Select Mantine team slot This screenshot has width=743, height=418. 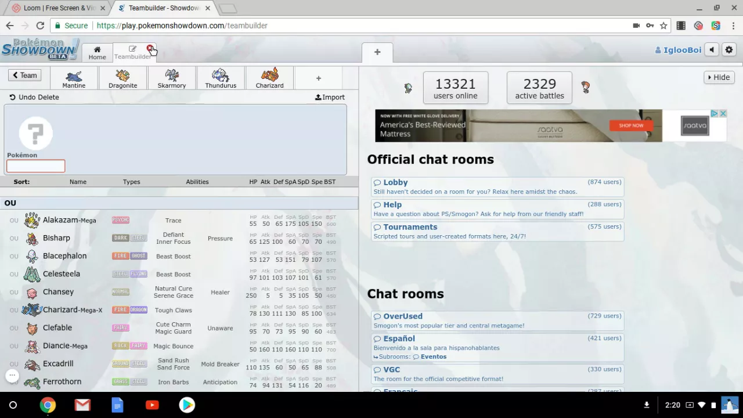click(74, 78)
